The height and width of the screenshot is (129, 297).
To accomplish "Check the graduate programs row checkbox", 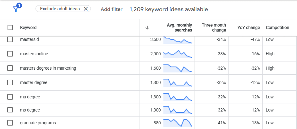I will click(10, 123).
